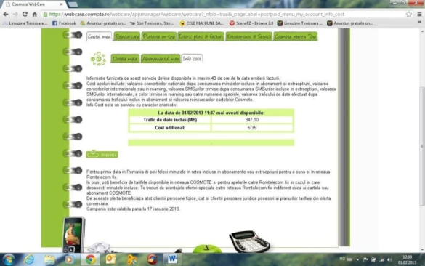The width and height of the screenshot is (425, 266).
Task: Launch Internet Explorer from the taskbar
Action: (x=29, y=259)
